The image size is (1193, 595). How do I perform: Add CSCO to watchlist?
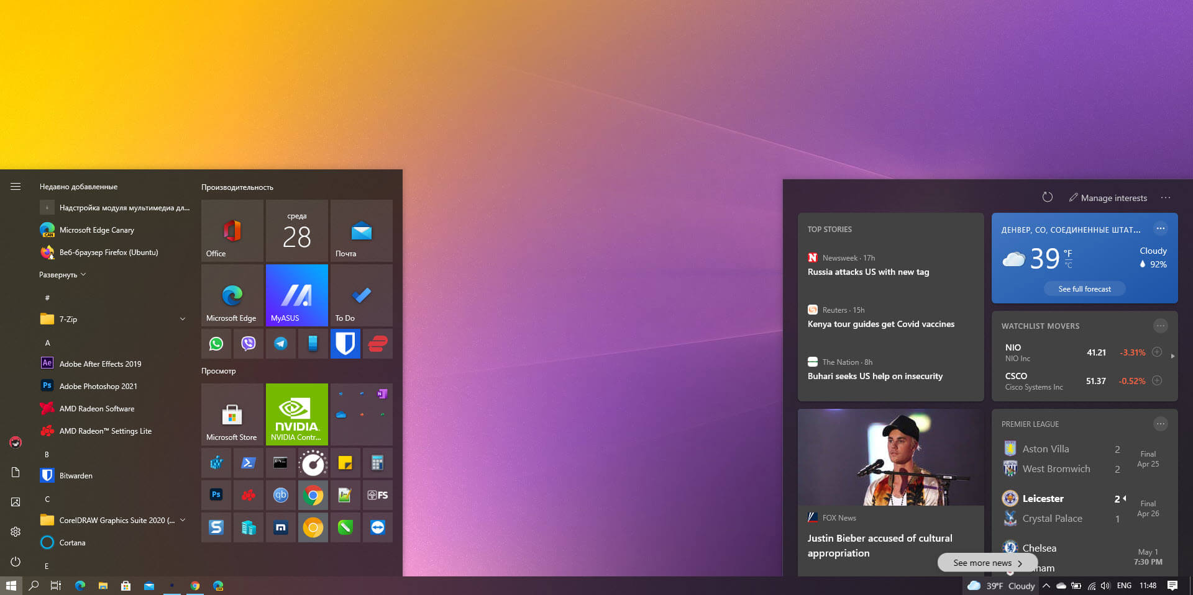pyautogui.click(x=1157, y=380)
